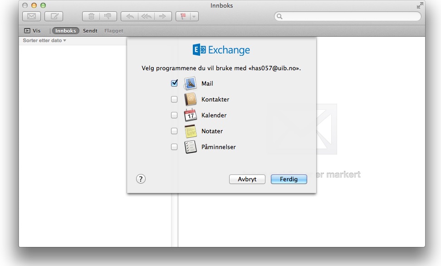Switch to the Sendt mailbox tab
Image resolution: width=441 pixels, height=266 pixels.
90,31
